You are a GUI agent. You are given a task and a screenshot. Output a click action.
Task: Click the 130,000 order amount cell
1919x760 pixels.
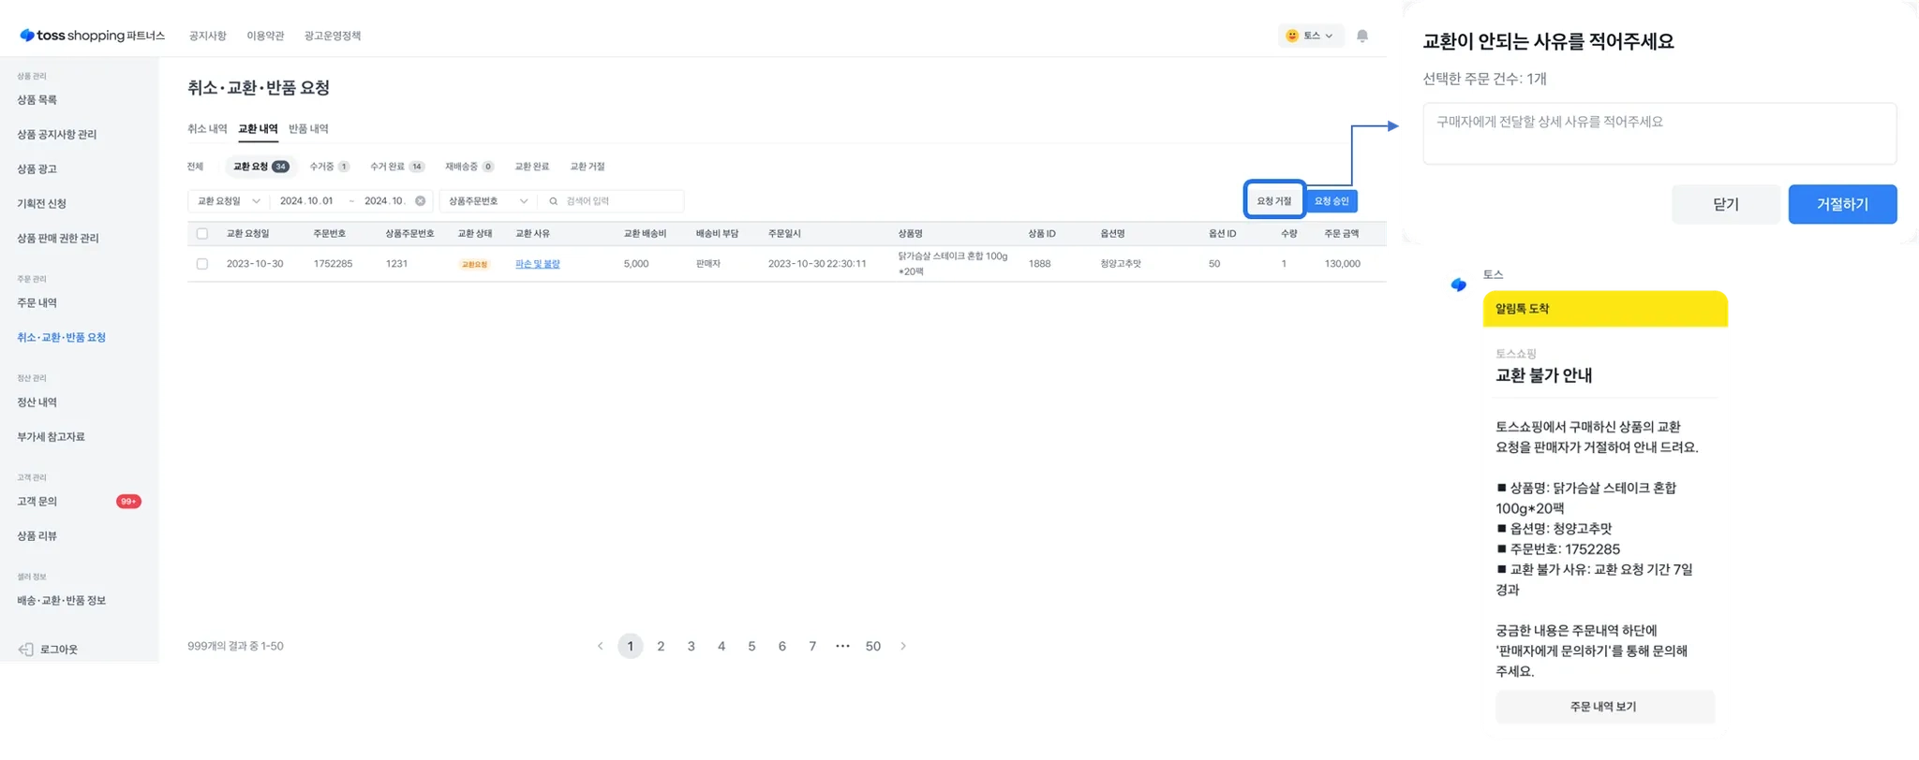[x=1342, y=264]
